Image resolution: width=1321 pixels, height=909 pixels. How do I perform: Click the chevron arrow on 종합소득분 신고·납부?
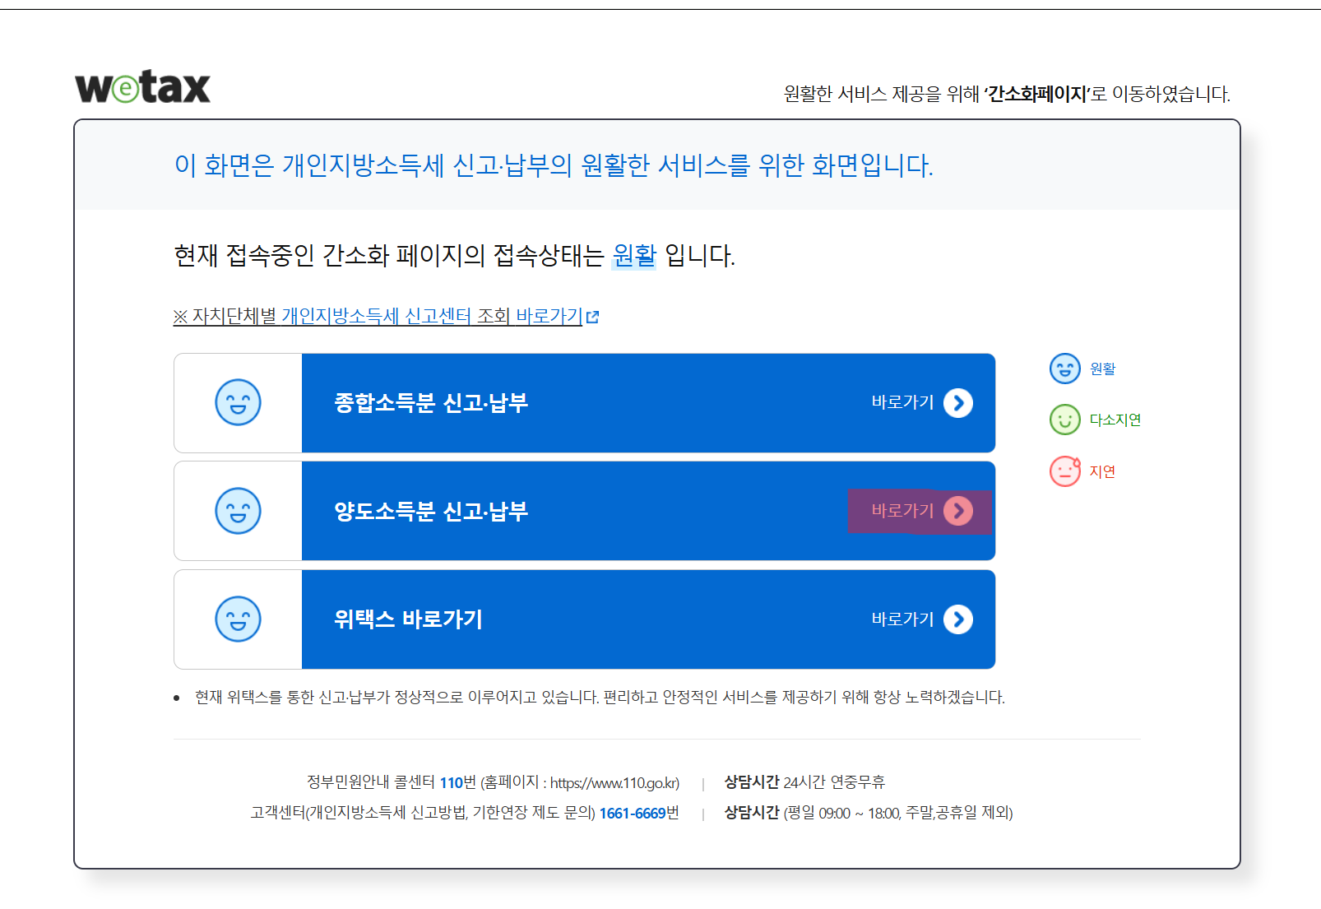(957, 403)
